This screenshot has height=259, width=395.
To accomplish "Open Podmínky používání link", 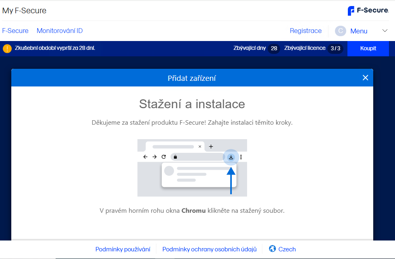I will pos(123,249).
